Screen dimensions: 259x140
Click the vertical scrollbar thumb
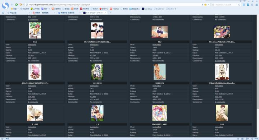[x=258, y=84]
